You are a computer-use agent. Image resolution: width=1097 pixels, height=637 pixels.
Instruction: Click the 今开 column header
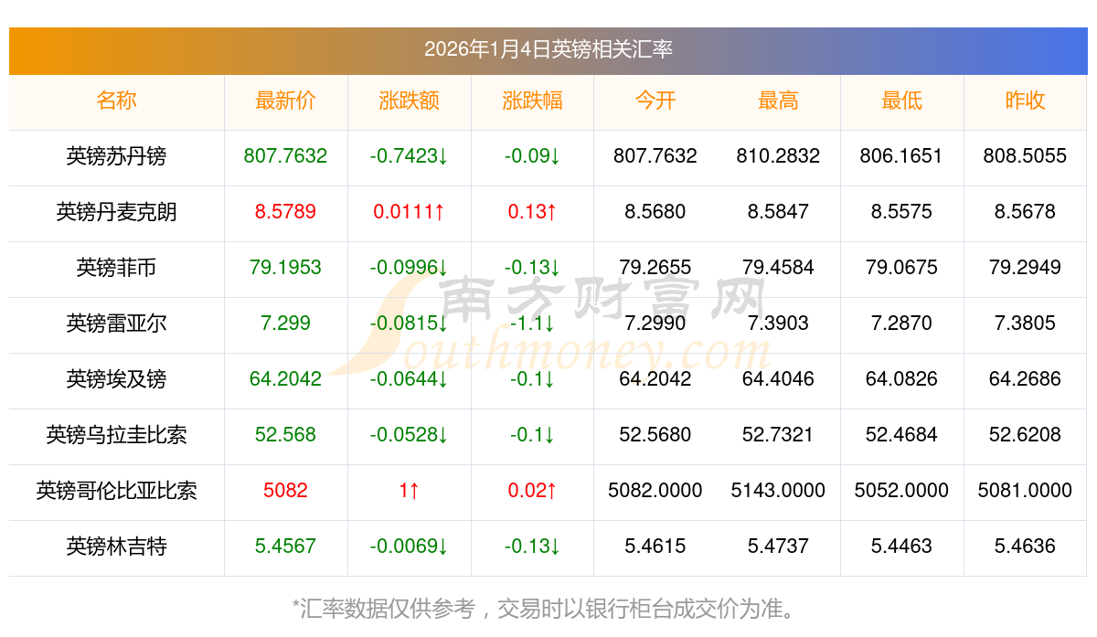[x=655, y=101]
